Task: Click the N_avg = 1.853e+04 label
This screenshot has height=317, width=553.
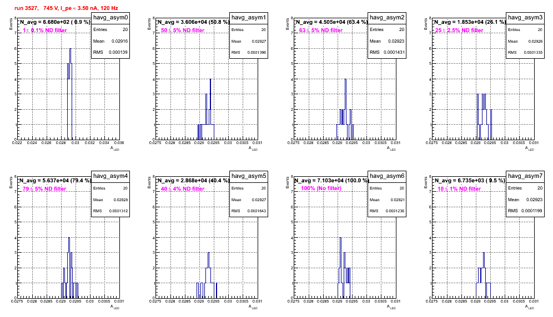Action: (470, 22)
